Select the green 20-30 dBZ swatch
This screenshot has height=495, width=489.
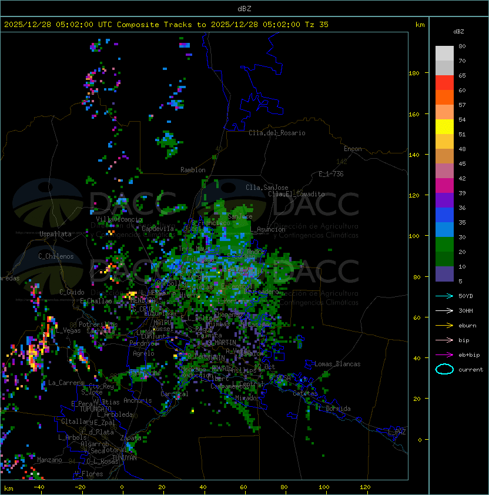444,244
